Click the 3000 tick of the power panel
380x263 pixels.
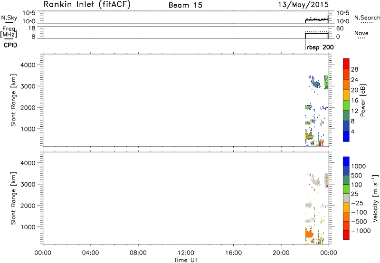point(28,86)
